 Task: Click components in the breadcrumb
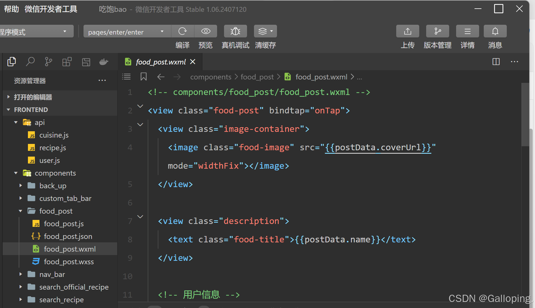tap(211, 77)
